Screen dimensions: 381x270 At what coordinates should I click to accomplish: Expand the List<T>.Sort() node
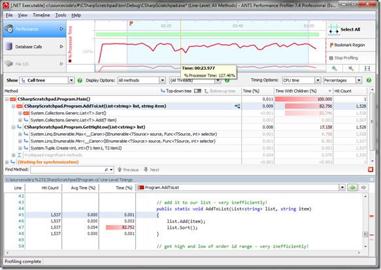pyautogui.click(x=20, y=113)
